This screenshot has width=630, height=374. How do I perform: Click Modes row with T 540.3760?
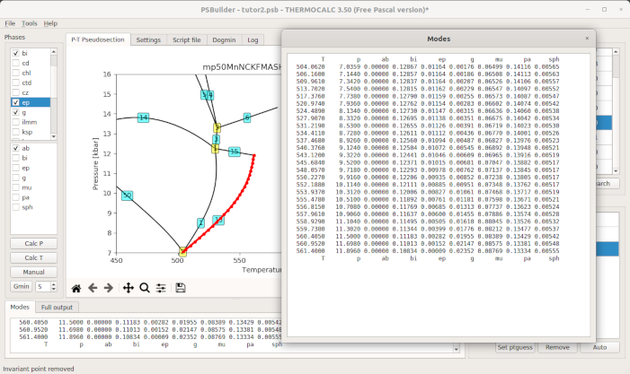click(x=428, y=148)
